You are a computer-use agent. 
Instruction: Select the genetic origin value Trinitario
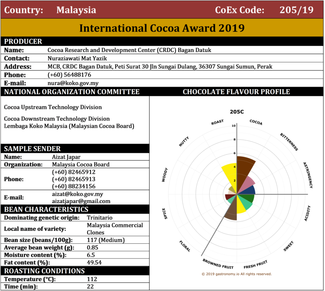(x=100, y=218)
